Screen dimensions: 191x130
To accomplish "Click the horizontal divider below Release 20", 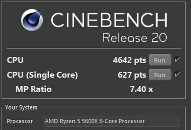I will click(x=94, y=48).
